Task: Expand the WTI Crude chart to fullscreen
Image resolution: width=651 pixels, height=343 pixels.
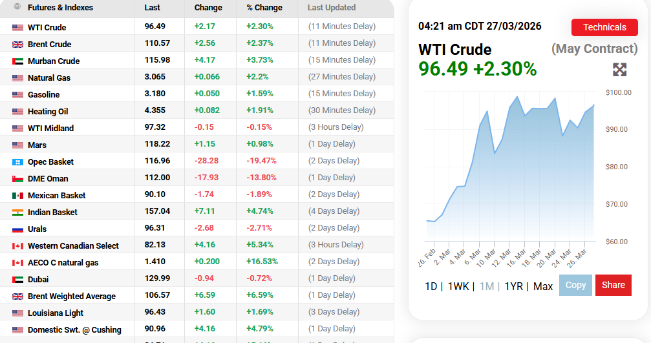Action: click(619, 70)
